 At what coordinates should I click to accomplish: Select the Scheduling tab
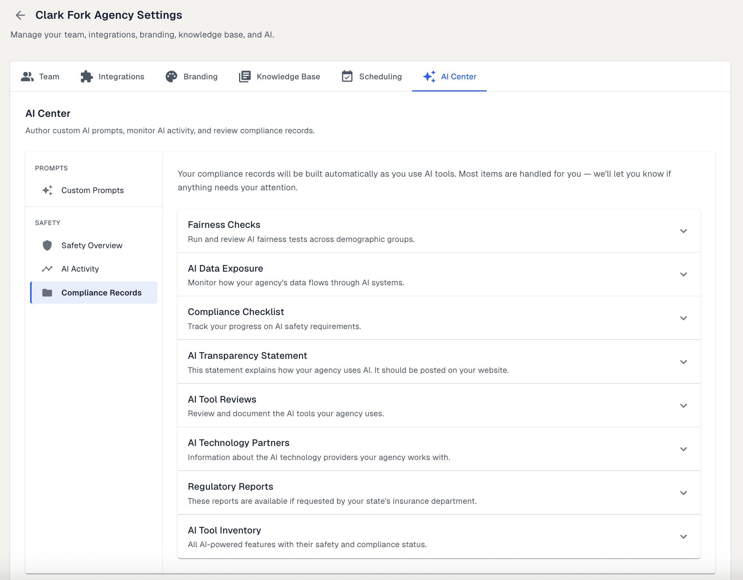(x=371, y=77)
